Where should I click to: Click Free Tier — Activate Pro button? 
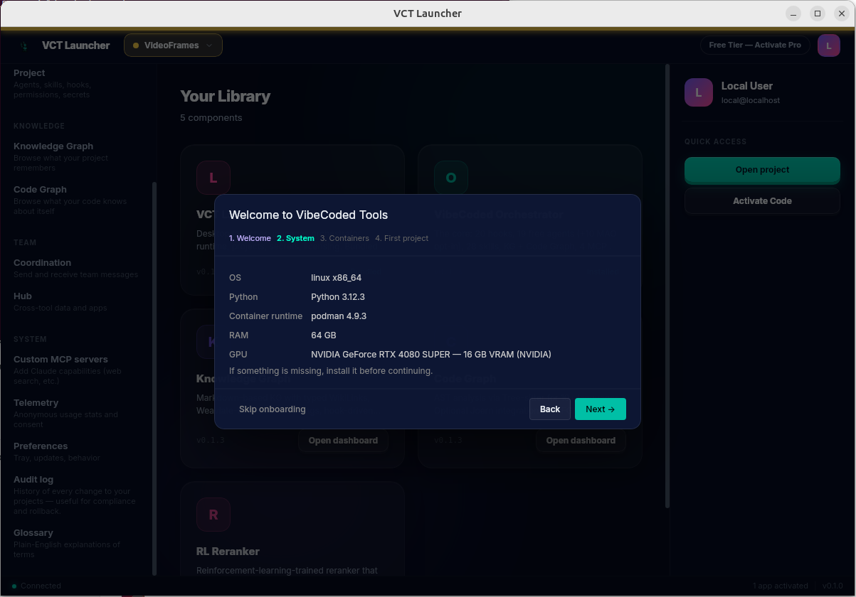(755, 45)
